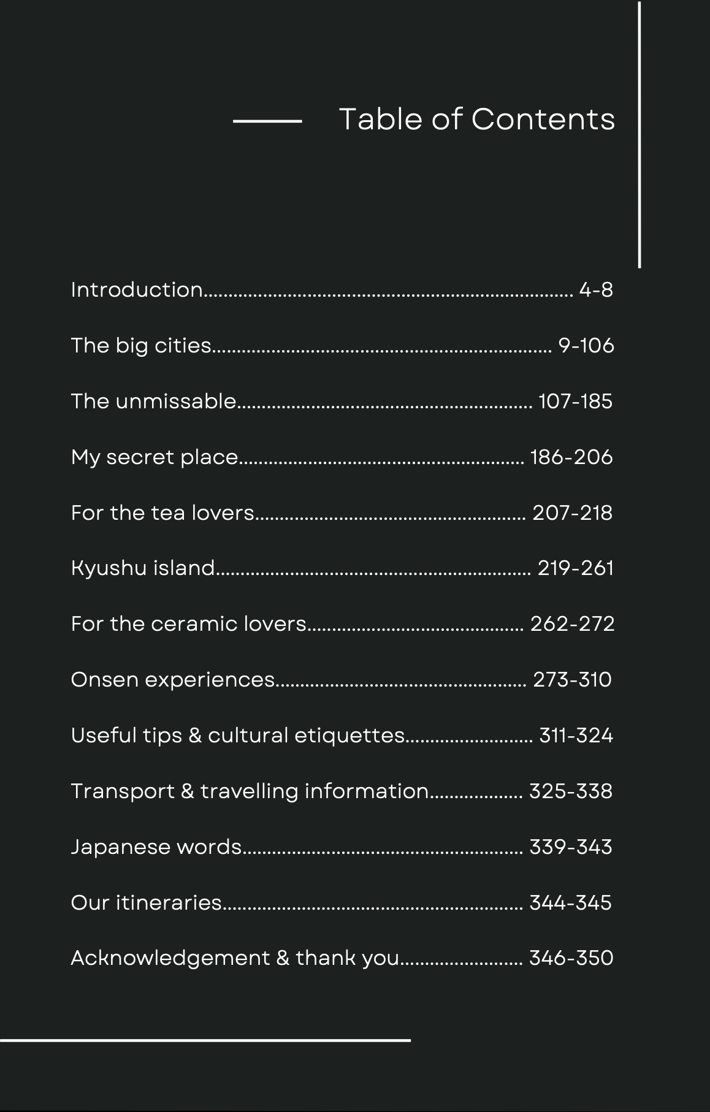Click the Table of Contents heading
The width and height of the screenshot is (710, 1112).
point(476,119)
